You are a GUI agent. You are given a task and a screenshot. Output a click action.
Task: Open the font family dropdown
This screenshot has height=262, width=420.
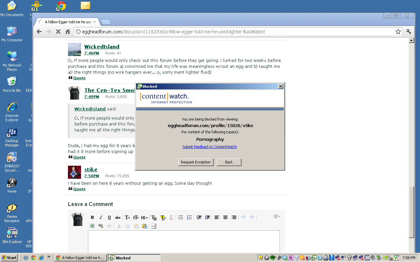(127, 217)
